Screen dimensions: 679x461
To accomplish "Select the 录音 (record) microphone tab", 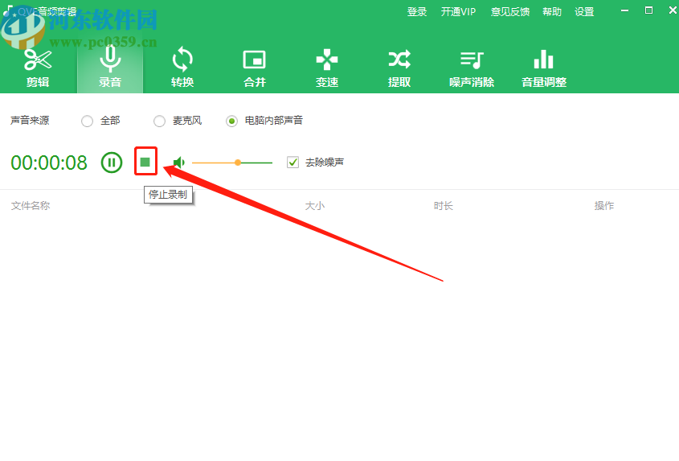I will 110,68.
